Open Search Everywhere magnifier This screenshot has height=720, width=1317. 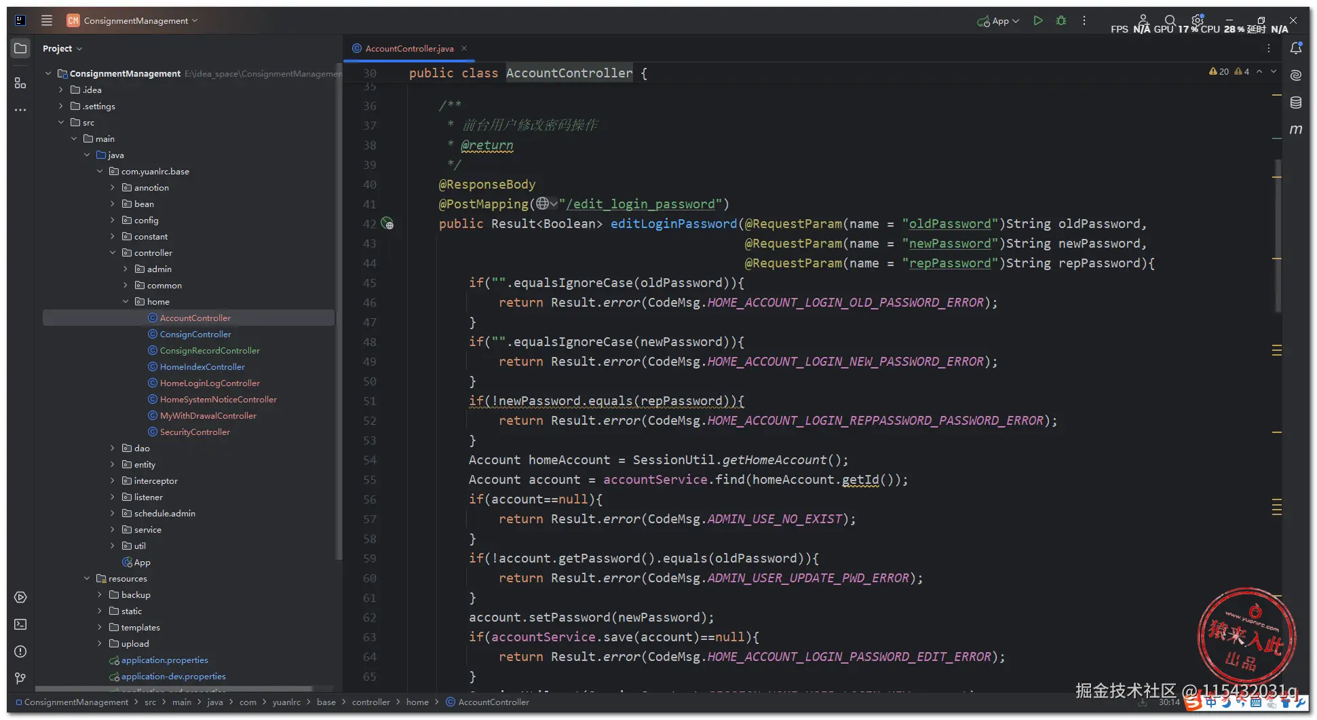[x=1170, y=20]
